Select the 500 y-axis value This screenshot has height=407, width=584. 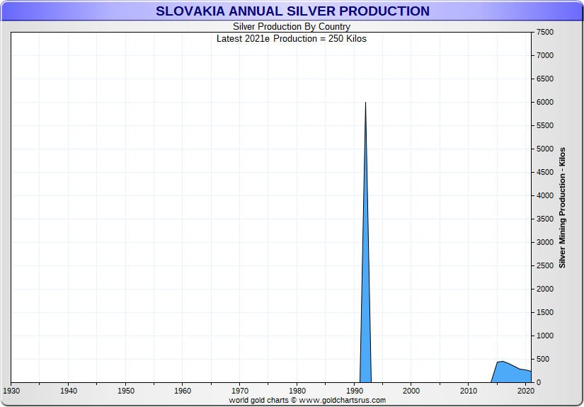pyautogui.click(x=543, y=360)
